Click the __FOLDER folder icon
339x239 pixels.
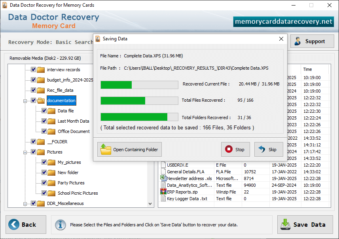pos(41,142)
